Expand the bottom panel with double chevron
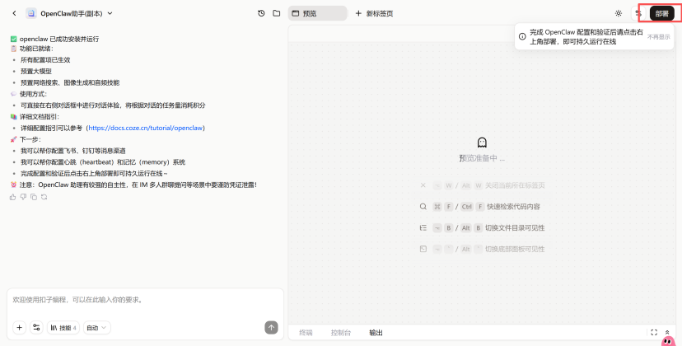This screenshot has width=682, height=346. (667, 332)
